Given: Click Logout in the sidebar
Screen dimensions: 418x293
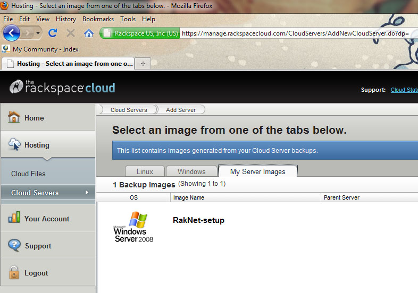Looking at the screenshot, I should tap(36, 273).
